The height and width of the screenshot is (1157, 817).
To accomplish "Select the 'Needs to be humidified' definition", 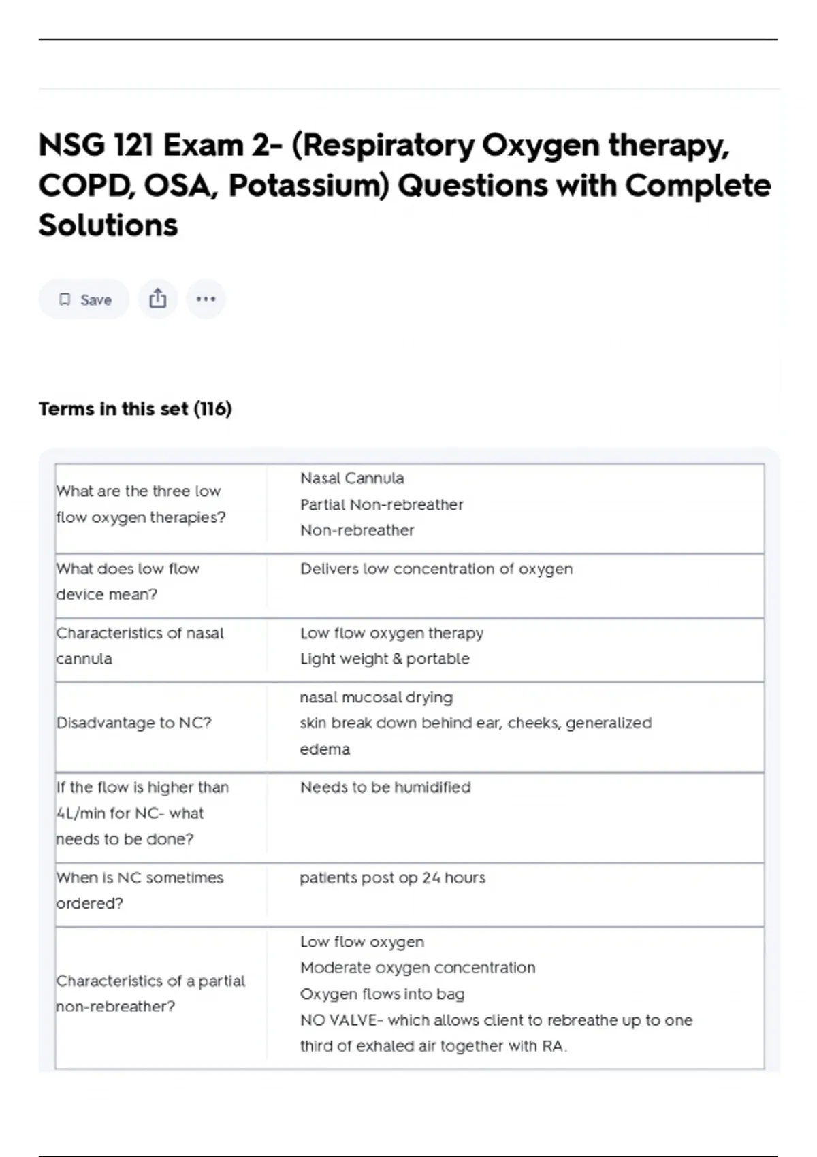I will pos(385,787).
